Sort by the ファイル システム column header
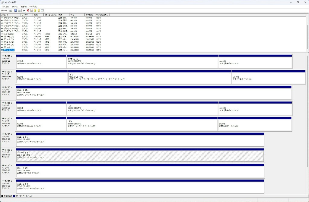309x202 pixels. coord(50,15)
